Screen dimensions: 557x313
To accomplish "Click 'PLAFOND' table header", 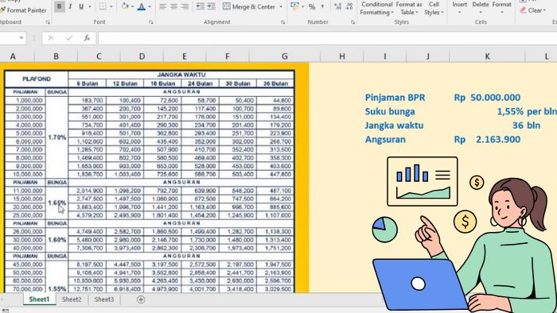I will pyautogui.click(x=37, y=79).
